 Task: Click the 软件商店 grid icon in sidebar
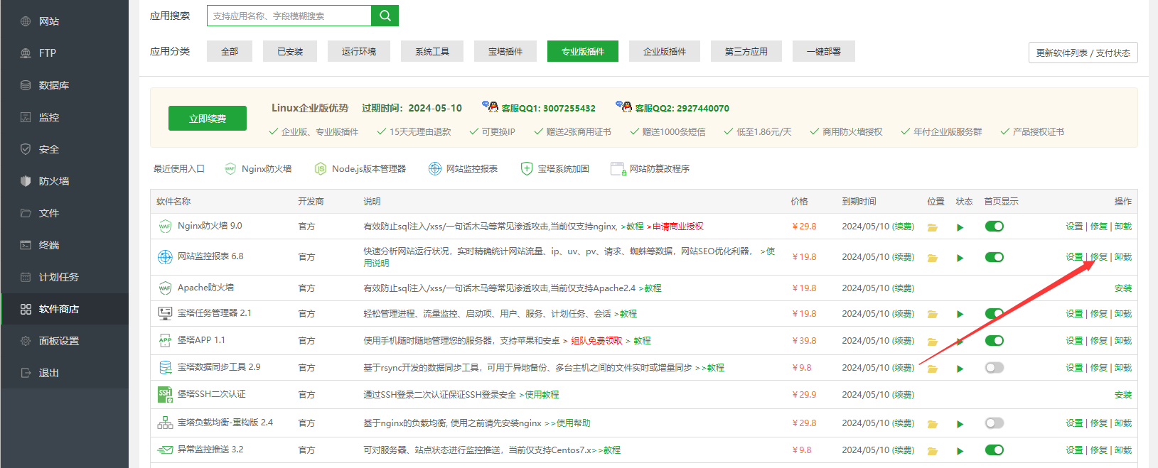click(26, 309)
